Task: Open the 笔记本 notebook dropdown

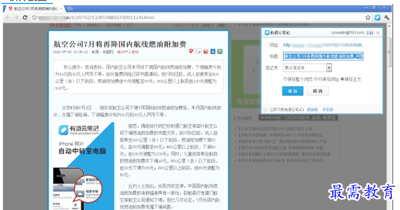Action: click(308, 67)
